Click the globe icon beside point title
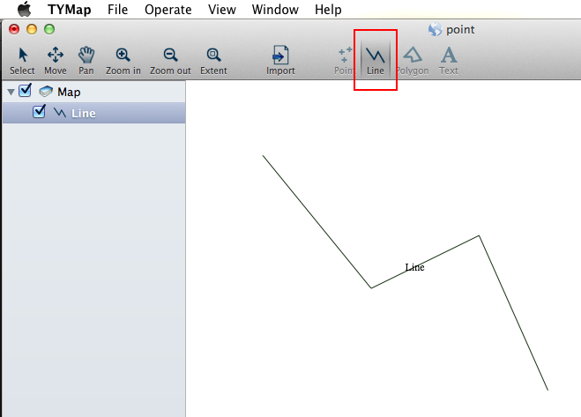 click(435, 29)
